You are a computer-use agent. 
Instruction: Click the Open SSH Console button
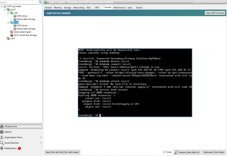[x=215, y=13]
